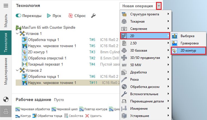207x120 pixels.
Task: Choose 2D контур from the submenu
Action: click(x=188, y=51)
